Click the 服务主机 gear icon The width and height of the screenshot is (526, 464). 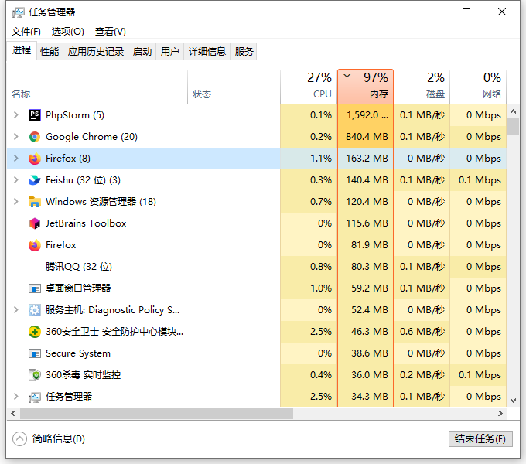(x=35, y=310)
